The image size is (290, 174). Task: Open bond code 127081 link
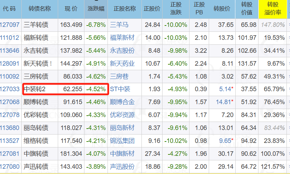9,154
